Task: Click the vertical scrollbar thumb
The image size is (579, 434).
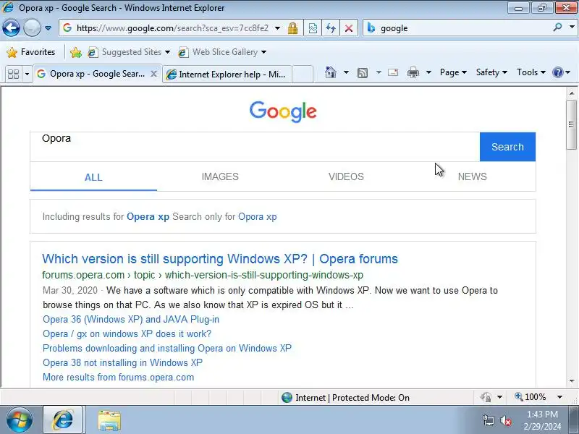Action: click(572, 124)
